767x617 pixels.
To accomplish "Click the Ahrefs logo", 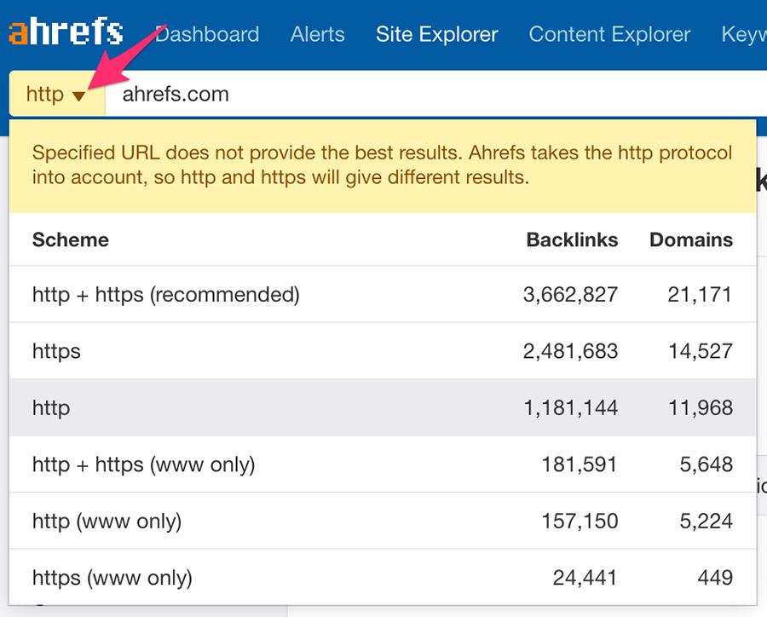I will (x=66, y=32).
